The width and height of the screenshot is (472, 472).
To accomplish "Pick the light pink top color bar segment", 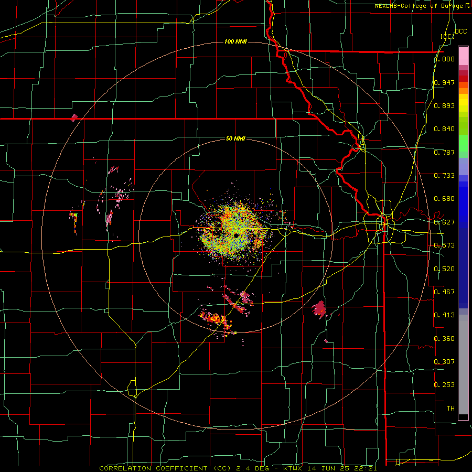I will tap(463, 56).
